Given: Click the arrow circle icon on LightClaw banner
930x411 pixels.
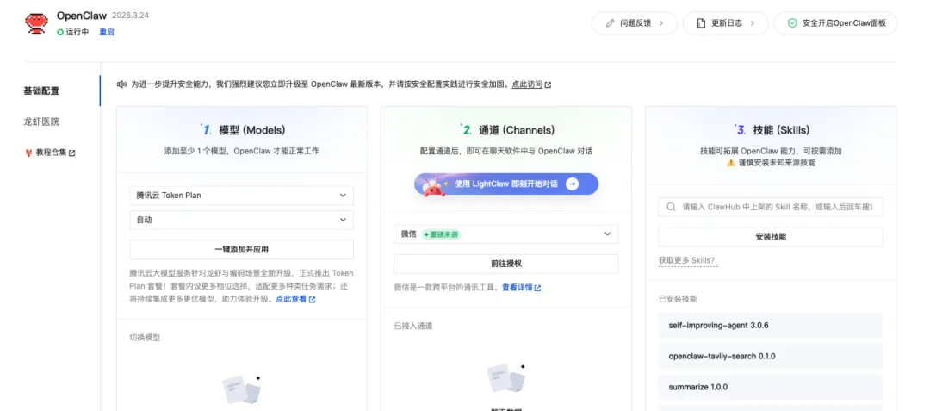Looking at the screenshot, I should (x=572, y=184).
